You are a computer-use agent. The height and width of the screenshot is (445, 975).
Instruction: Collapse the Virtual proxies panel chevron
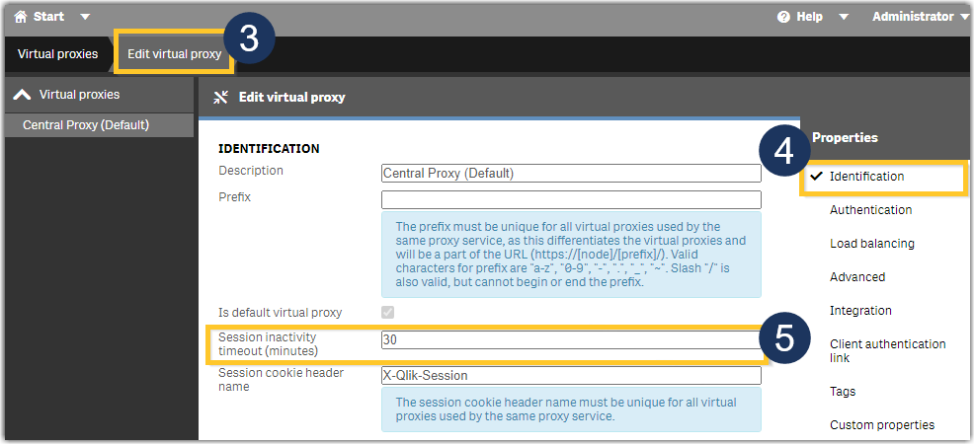pos(22,95)
